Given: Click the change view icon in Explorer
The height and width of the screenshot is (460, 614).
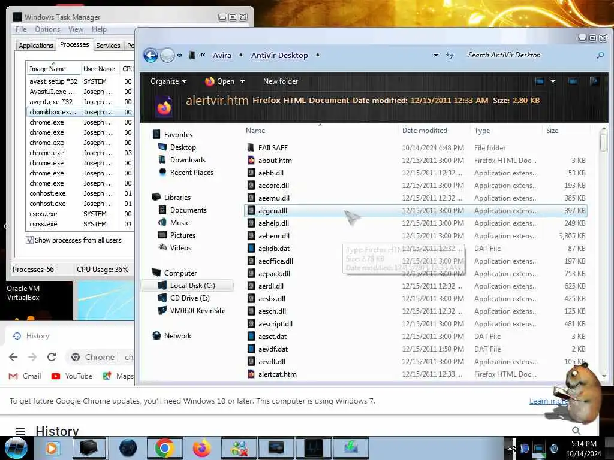Looking at the screenshot, I should (540, 81).
